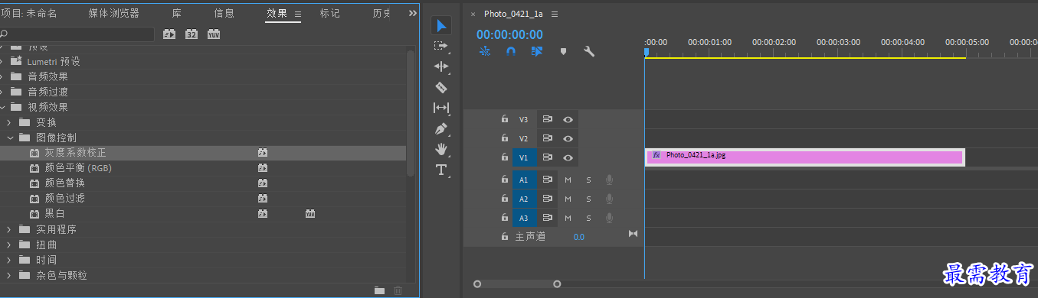The image size is (1038, 298).
Task: Click V3 sync lock icon
Action: [x=548, y=119]
